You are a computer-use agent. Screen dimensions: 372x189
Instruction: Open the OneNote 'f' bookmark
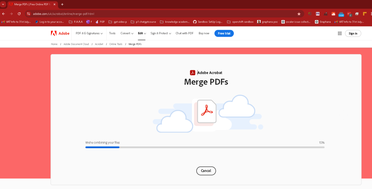(x=89, y=21)
